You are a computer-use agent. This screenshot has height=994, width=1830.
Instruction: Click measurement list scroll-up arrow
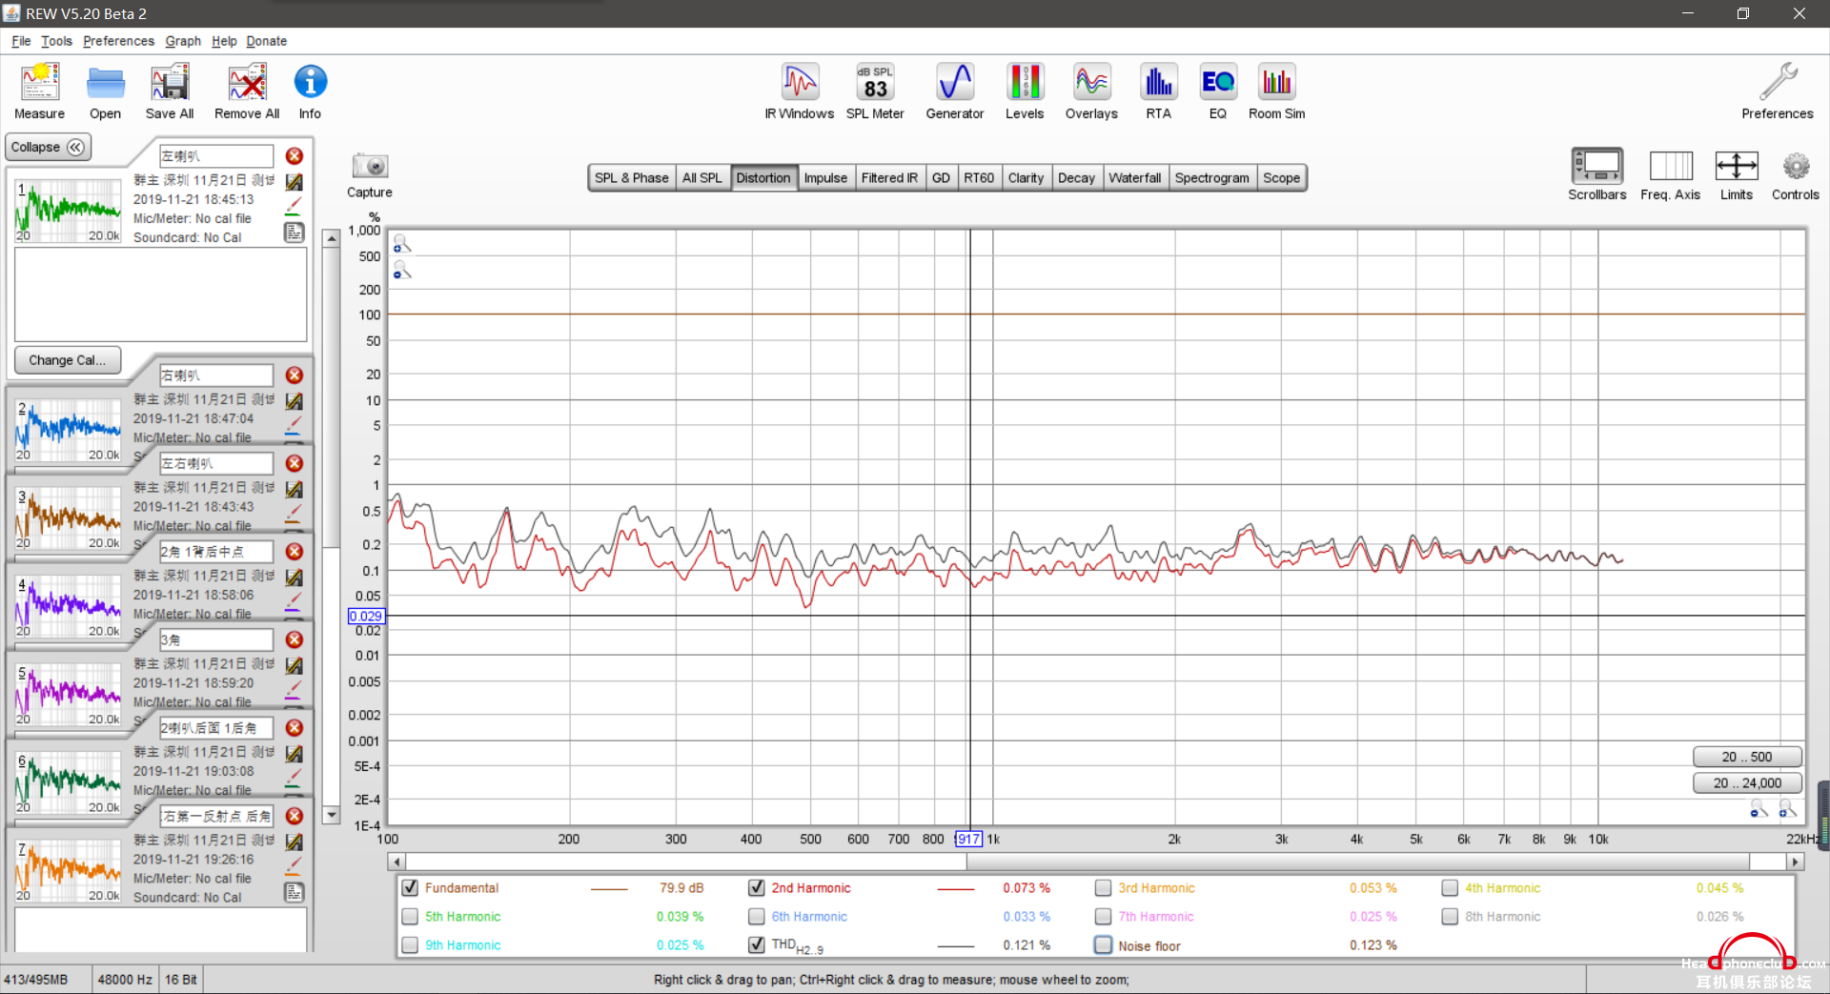[x=332, y=238]
